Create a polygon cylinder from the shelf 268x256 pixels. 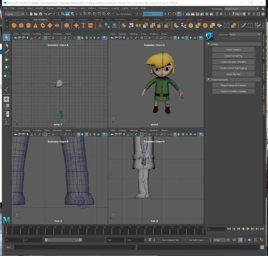[x=28, y=26]
